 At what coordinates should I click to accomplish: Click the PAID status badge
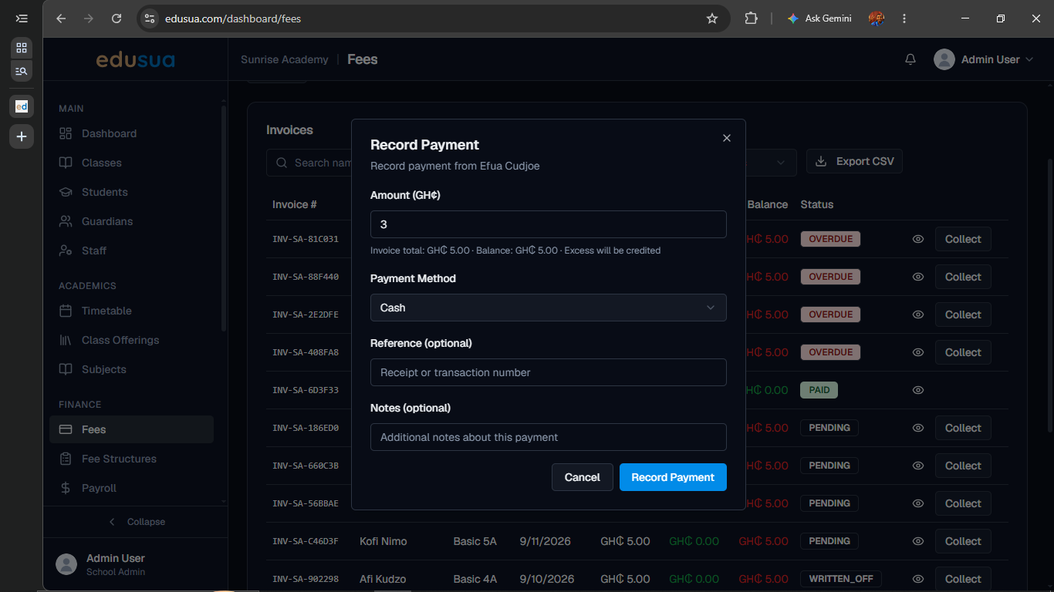[x=819, y=390]
